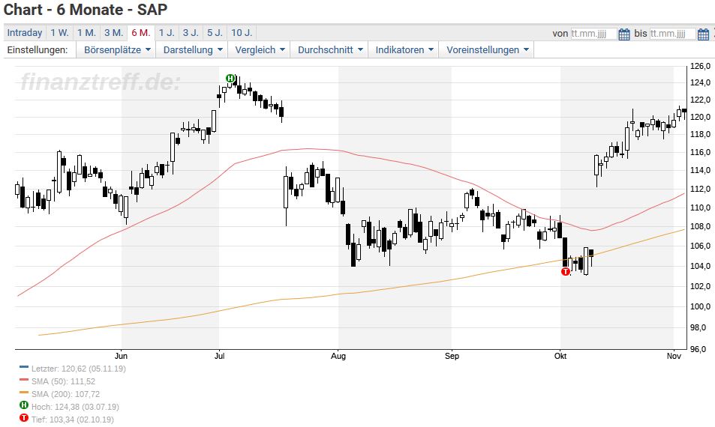This screenshot has width=715, height=427.
Task: Expand the Vergleich dropdown
Action: click(260, 50)
